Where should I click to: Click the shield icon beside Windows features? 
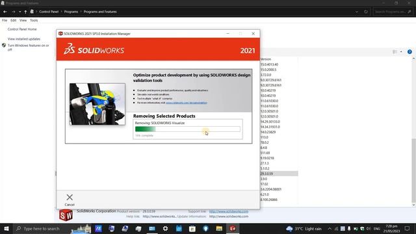click(x=4, y=45)
